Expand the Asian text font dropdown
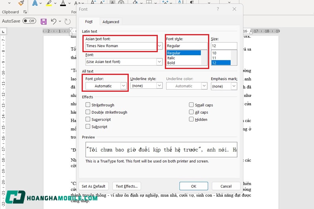This screenshot has height=209, width=314. coord(160,46)
